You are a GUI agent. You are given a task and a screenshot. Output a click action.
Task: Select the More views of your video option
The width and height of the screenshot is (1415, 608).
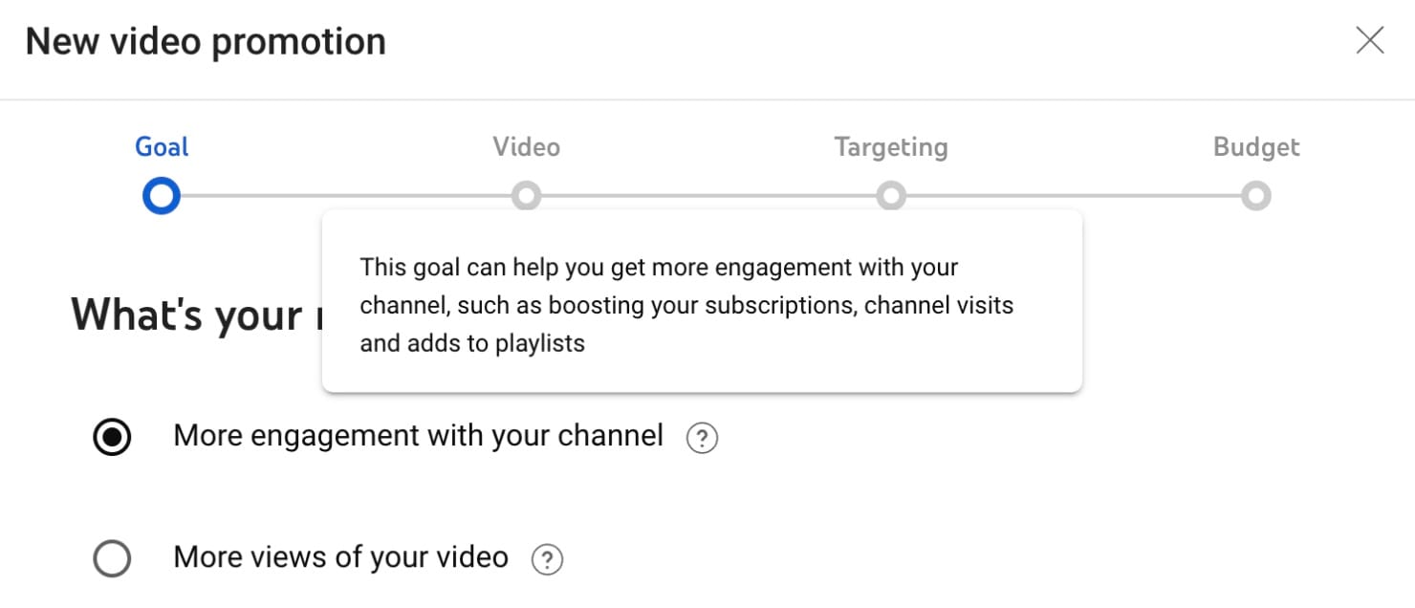[x=111, y=558]
